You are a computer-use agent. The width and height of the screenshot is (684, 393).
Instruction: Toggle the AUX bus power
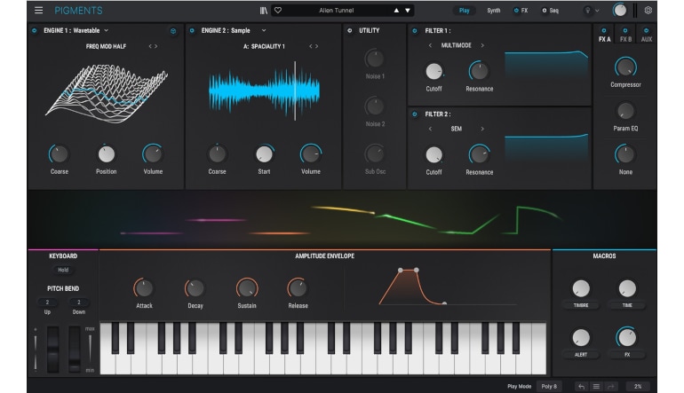pyautogui.click(x=646, y=30)
